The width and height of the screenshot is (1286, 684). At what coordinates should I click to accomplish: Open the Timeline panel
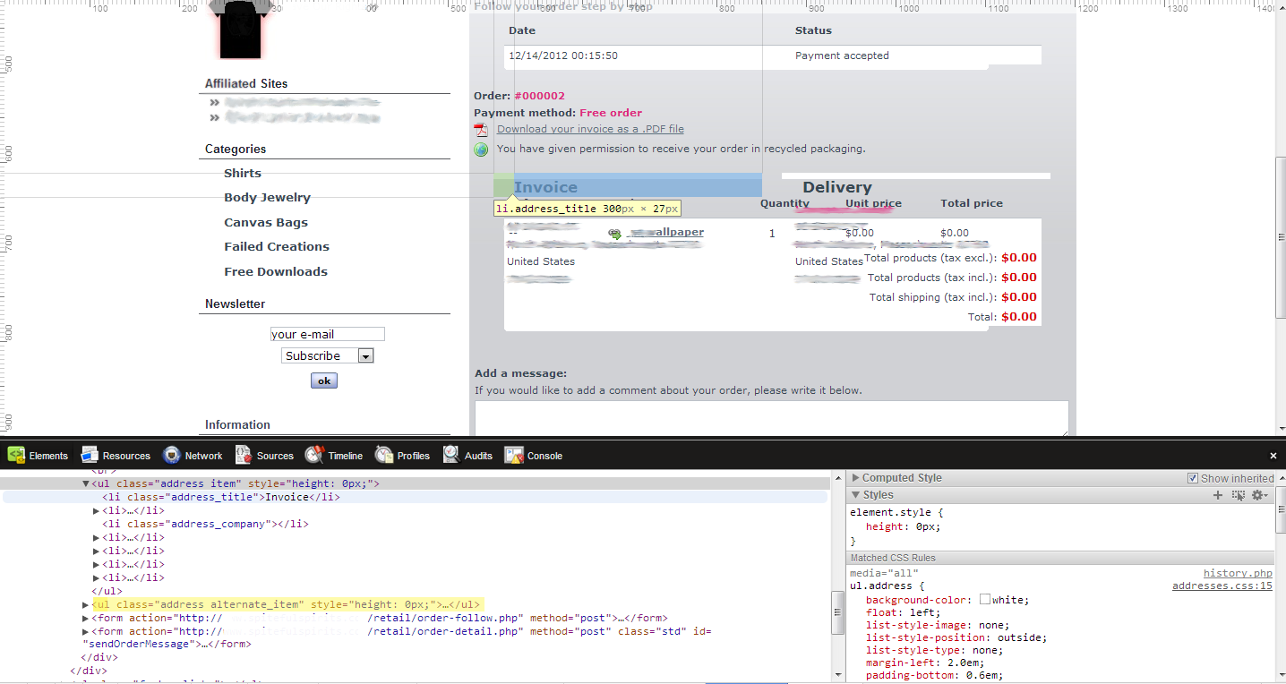coord(334,456)
